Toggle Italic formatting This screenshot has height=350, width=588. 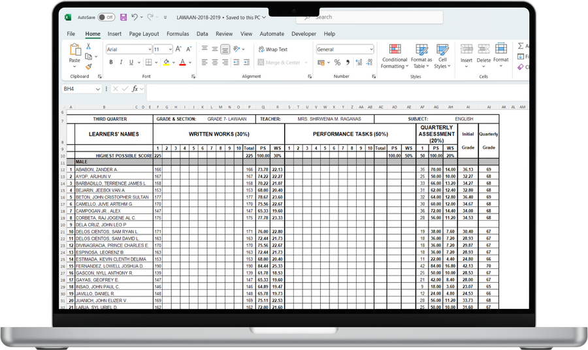point(121,62)
